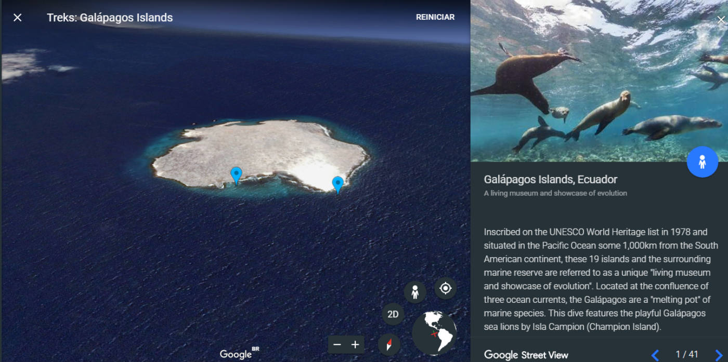
Task: Click the my location target icon
Action: click(446, 288)
